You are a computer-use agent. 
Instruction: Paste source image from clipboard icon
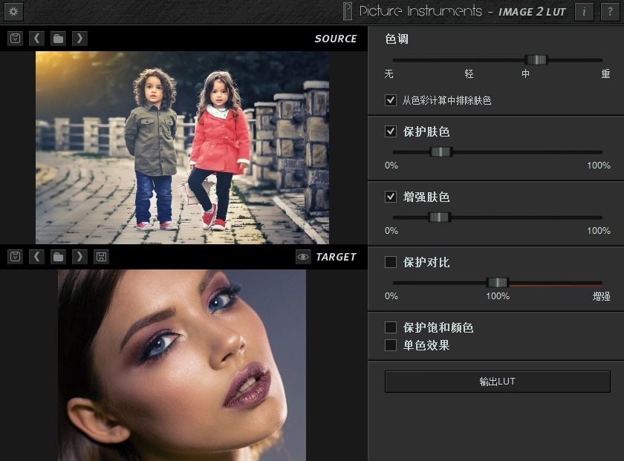click(x=15, y=38)
